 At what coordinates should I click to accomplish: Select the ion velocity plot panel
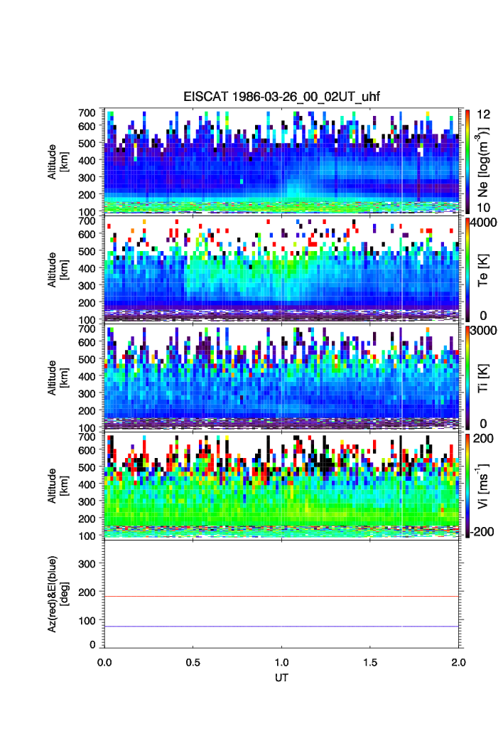pos(281,484)
